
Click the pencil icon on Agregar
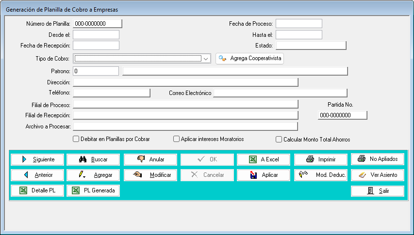pos(83,175)
